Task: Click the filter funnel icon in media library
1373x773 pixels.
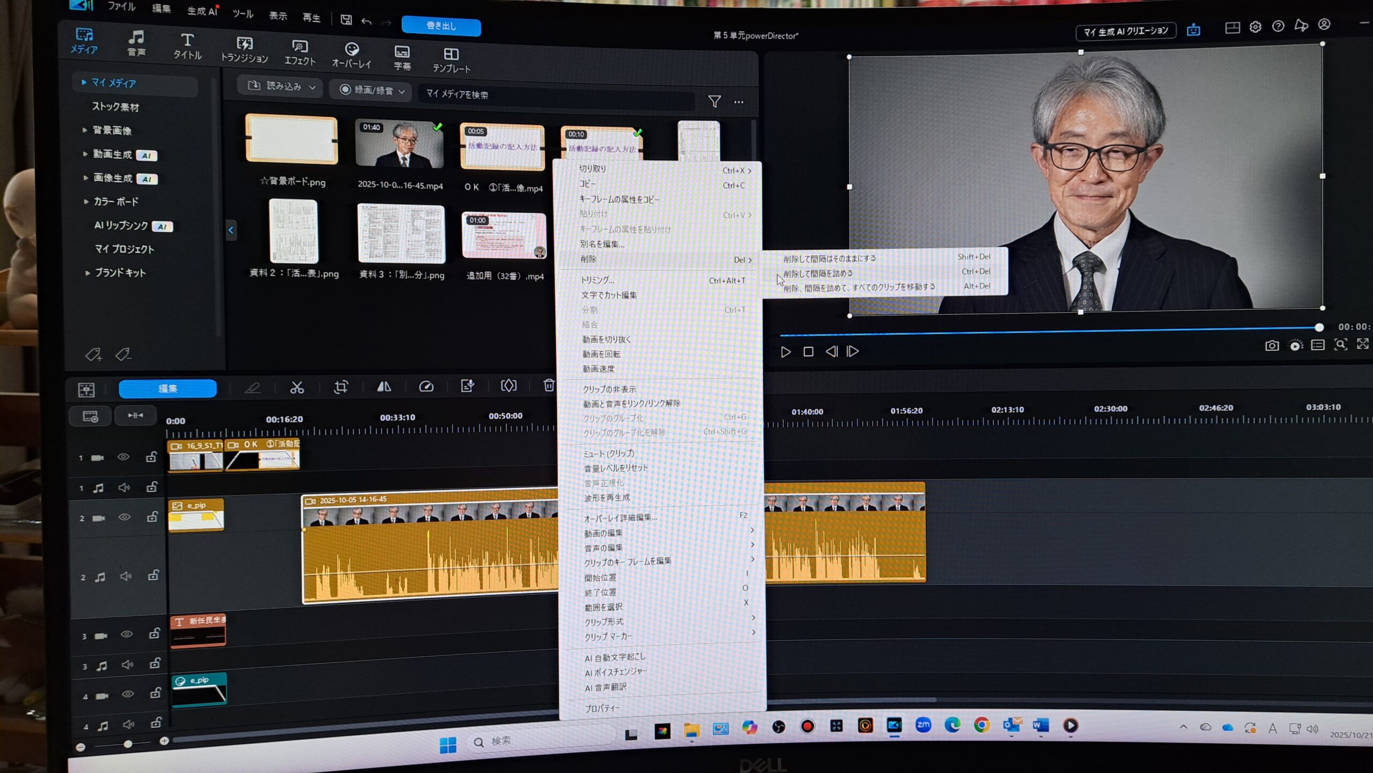Action: coord(714,101)
